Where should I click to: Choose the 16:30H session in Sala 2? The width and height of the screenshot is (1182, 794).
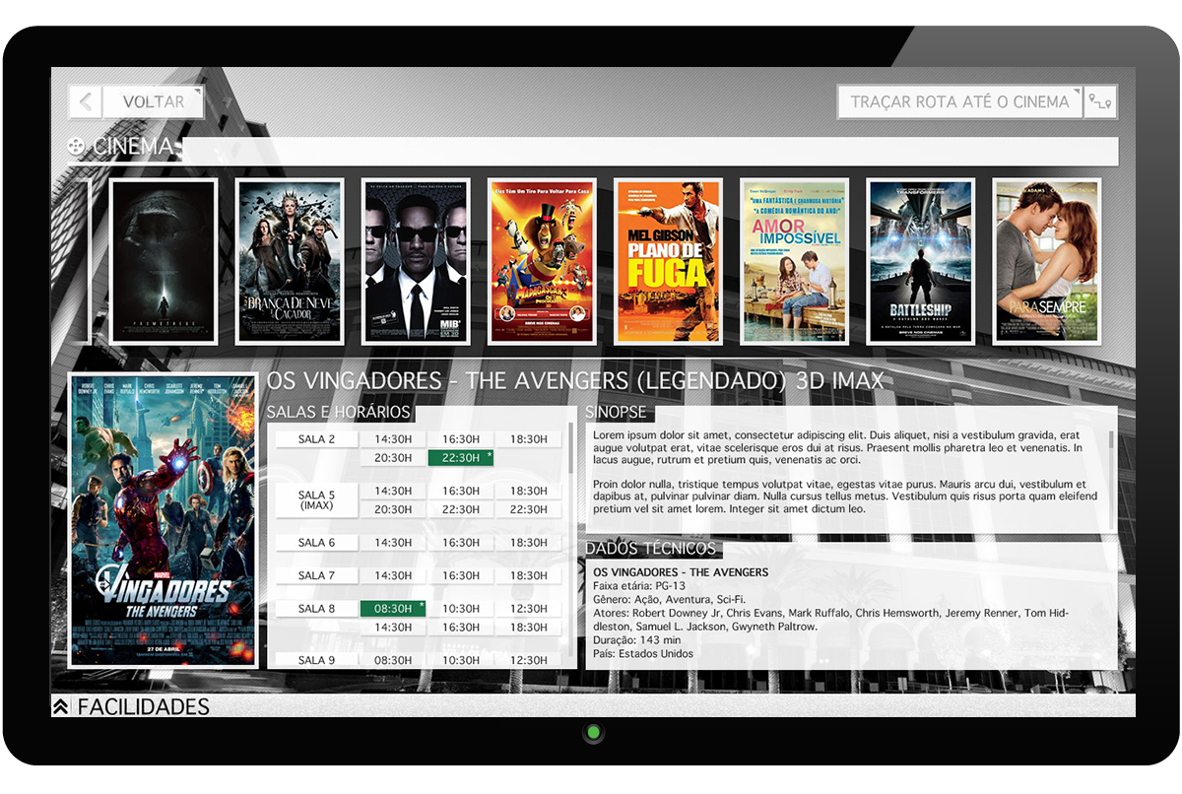[461, 439]
